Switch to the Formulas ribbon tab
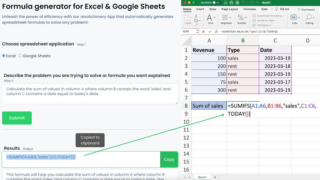This screenshot has height=180, width=320. (250, 9)
